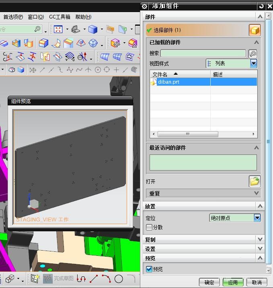Click the Fit view icon in the toolbar
273x288 pixels.
[58, 29]
